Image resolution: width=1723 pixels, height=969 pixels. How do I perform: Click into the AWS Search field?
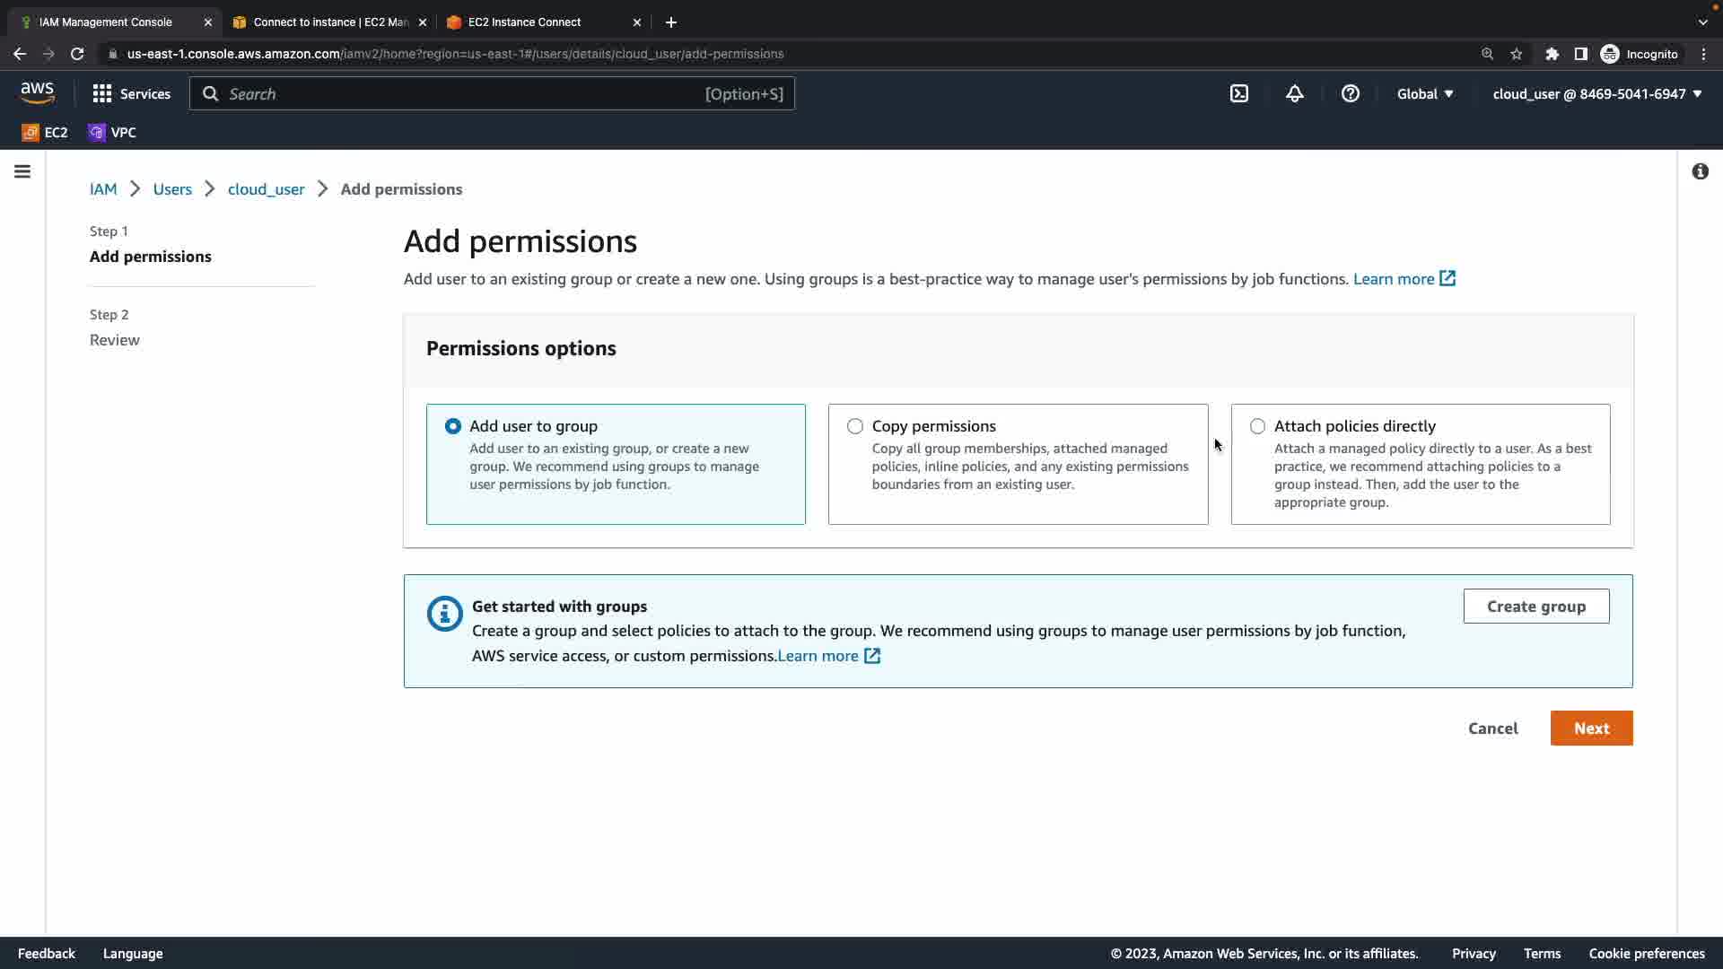tap(467, 93)
